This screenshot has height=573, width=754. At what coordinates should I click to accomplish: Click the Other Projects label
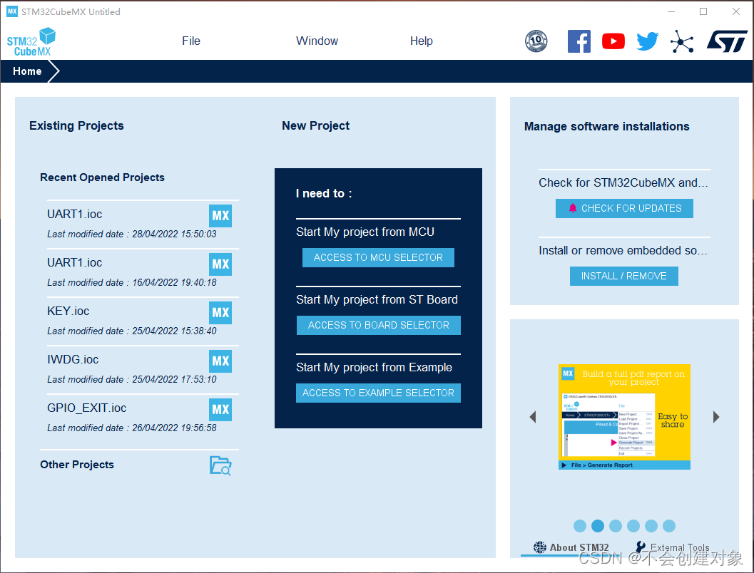[77, 465]
